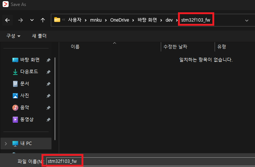Navigate to dev folder in the path
Image resolution: width=255 pixels, height=167 pixels.
click(x=169, y=20)
